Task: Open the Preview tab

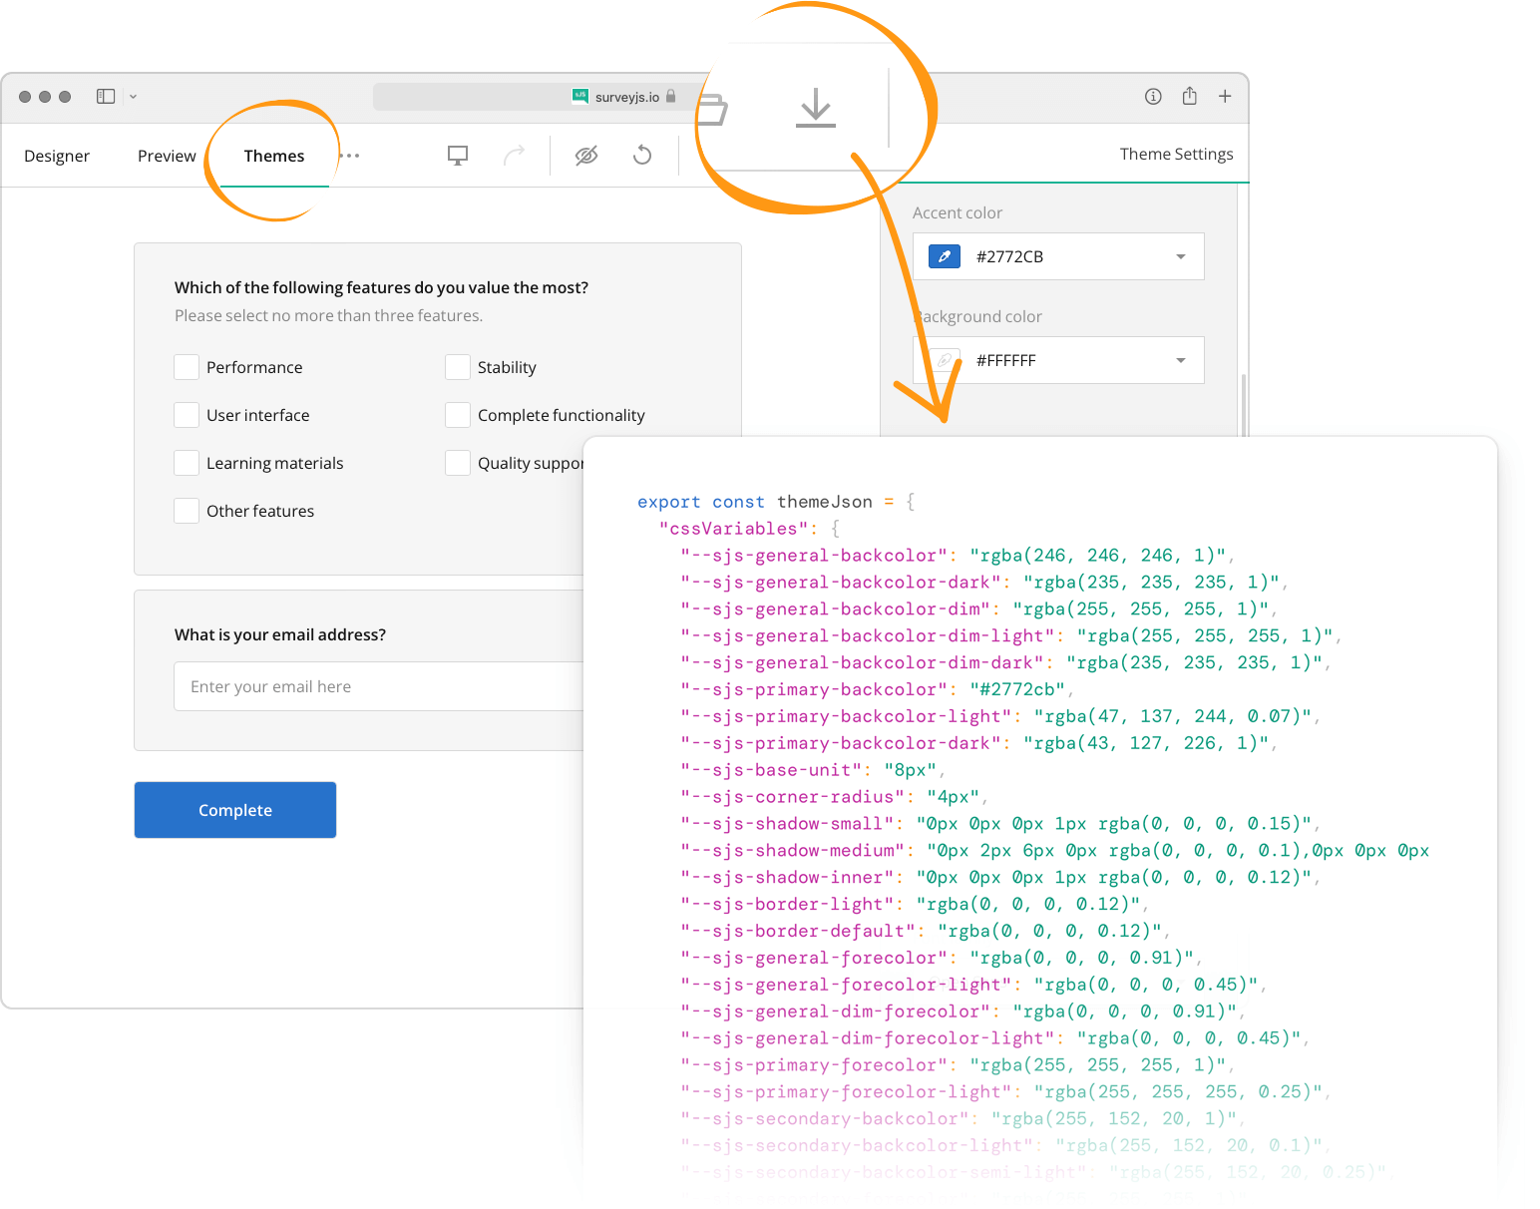Action: pyautogui.click(x=166, y=156)
